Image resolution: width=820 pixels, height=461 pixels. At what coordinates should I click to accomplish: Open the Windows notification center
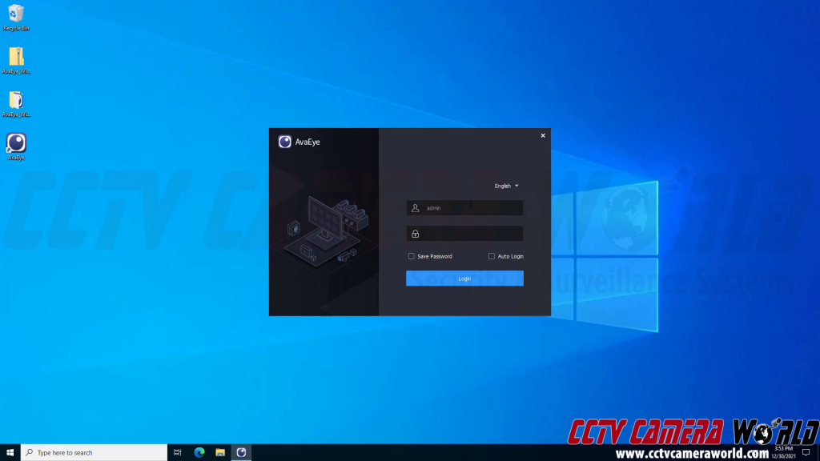(806, 452)
